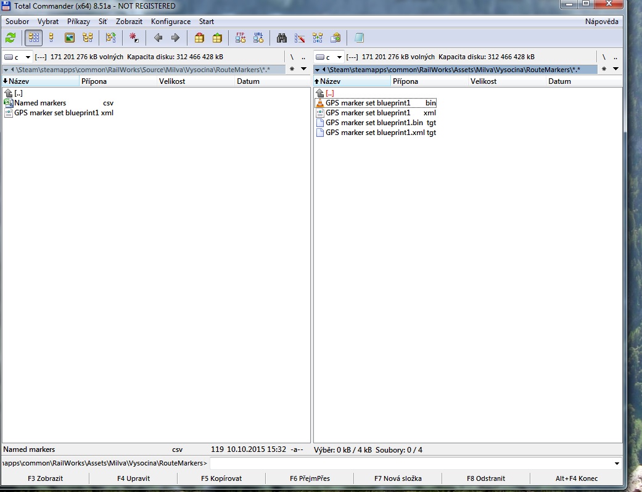Open directory history arrow for Assets panel
642x492 pixels.
click(616, 69)
